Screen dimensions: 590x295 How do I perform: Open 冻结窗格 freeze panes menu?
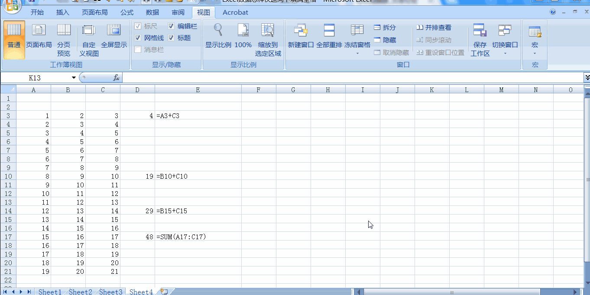click(x=357, y=40)
